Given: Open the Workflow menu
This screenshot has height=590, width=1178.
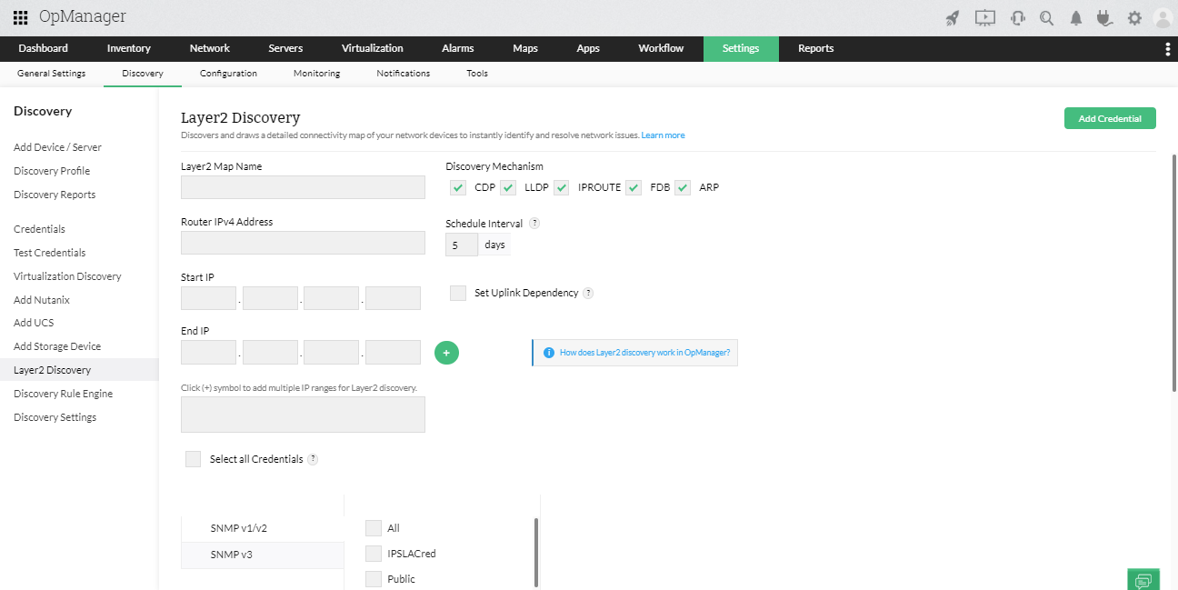Looking at the screenshot, I should (661, 48).
